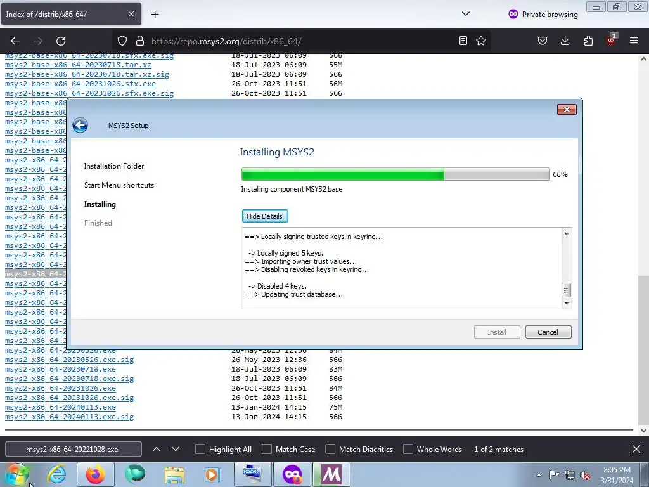Enable the Highlight All checkbox
Viewport: 649px width, 487px height.
click(200, 450)
